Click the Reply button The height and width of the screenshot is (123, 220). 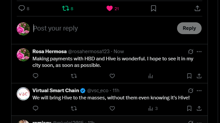point(189,28)
